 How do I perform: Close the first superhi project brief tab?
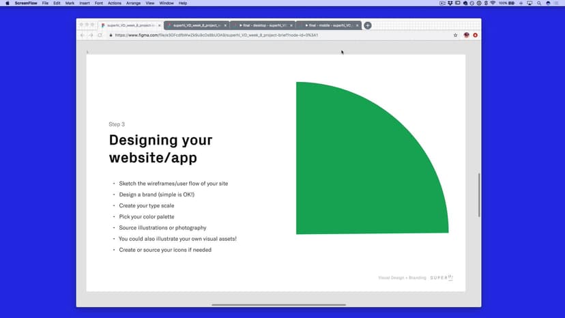click(159, 25)
